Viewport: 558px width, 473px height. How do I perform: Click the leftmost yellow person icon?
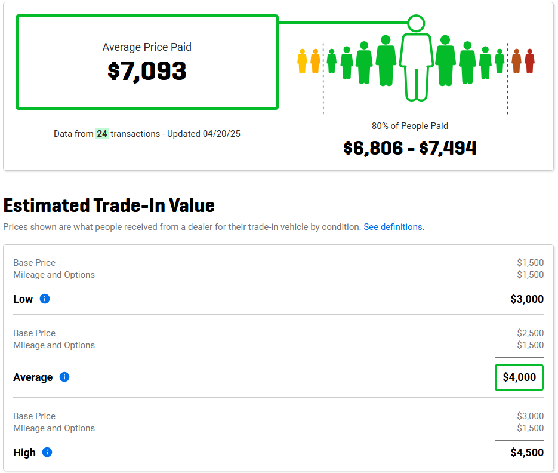[x=302, y=61]
